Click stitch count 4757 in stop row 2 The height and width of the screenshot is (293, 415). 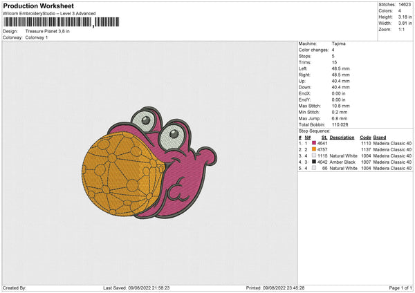tap(322, 150)
